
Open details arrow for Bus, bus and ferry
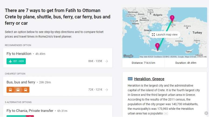[x=107, y=90]
